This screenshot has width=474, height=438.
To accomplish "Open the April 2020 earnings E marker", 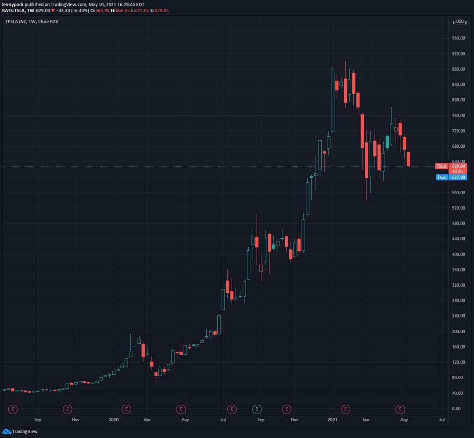I will [181, 410].
